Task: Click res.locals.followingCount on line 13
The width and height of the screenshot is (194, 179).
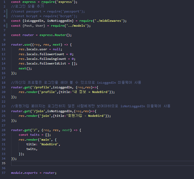Action: point(42,59)
